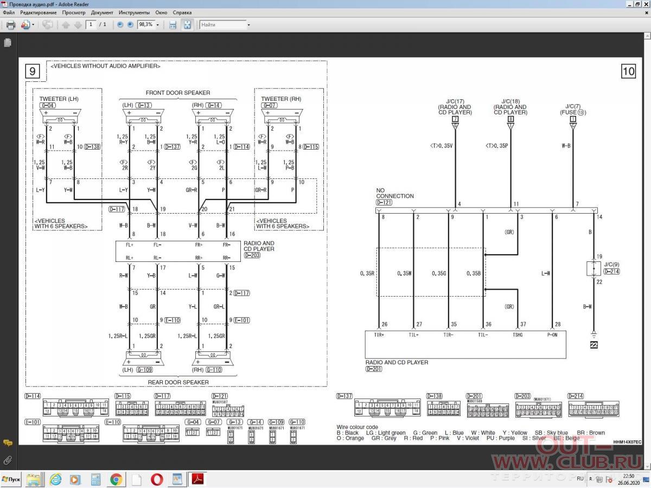Viewport: 651px width, 488px height.
Task: Open the Найти search options dropdown arrow
Action: click(x=249, y=25)
